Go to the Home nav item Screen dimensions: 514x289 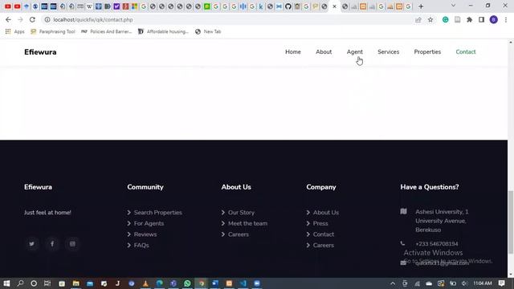292,51
